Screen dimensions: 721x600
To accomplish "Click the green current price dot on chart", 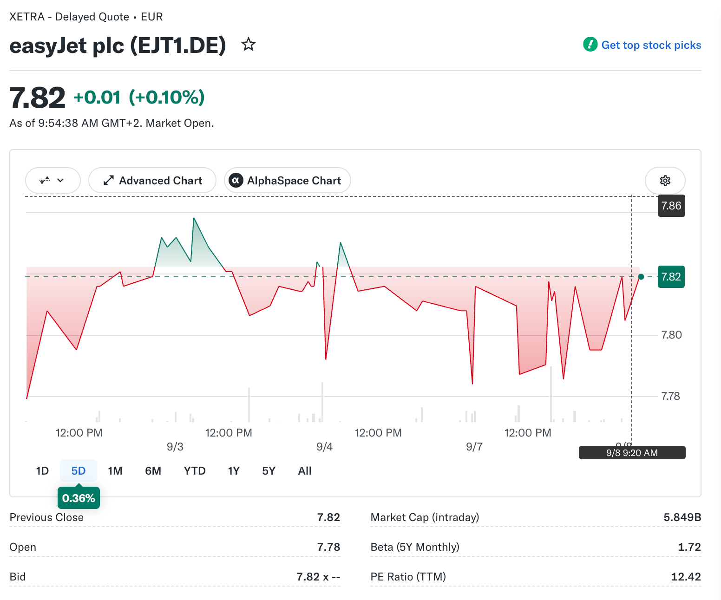I will (x=641, y=277).
